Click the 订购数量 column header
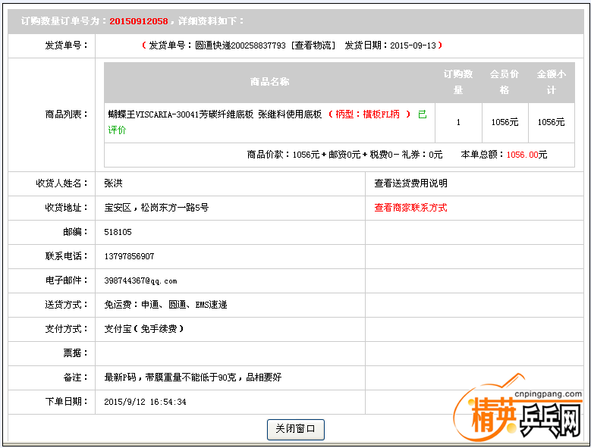Image resolution: width=591 pixels, height=448 pixels. click(458, 82)
